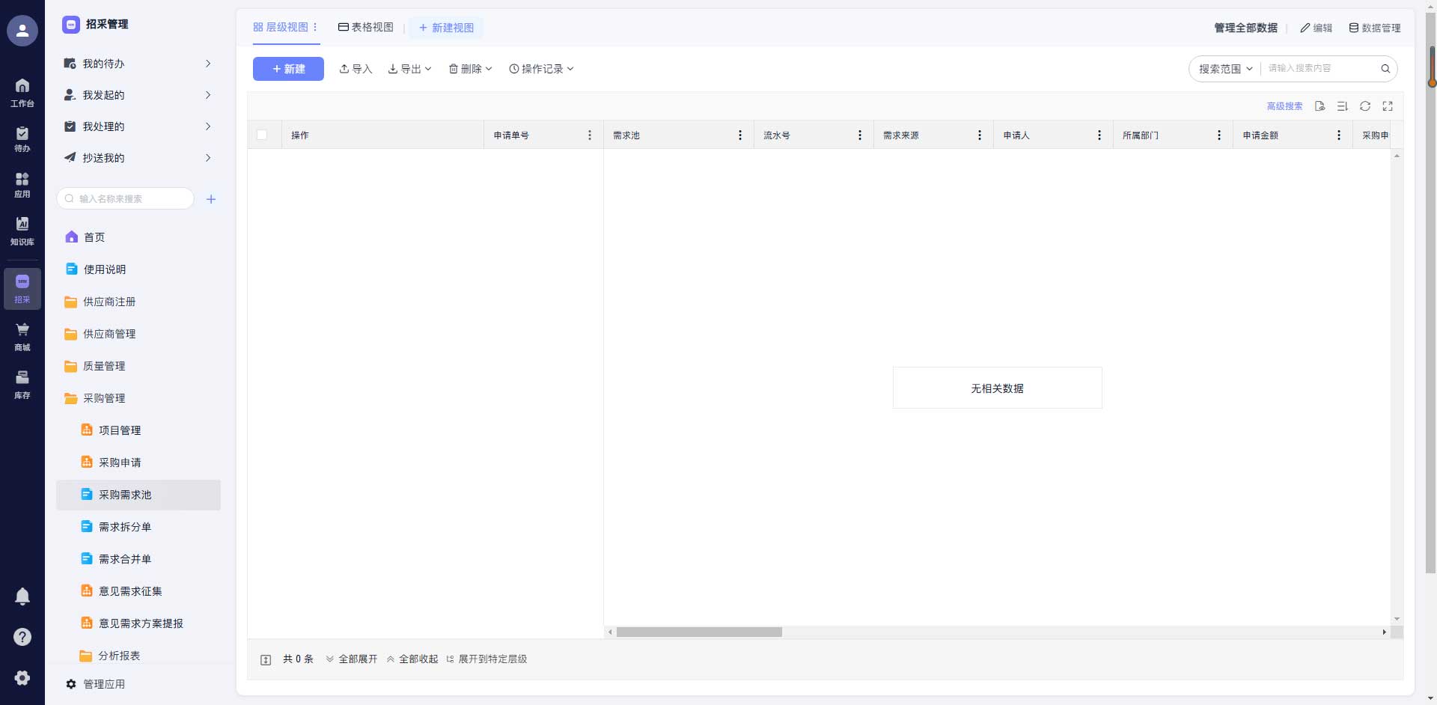
Task: Select the 工作台 icon in the left rail
Action: click(22, 91)
